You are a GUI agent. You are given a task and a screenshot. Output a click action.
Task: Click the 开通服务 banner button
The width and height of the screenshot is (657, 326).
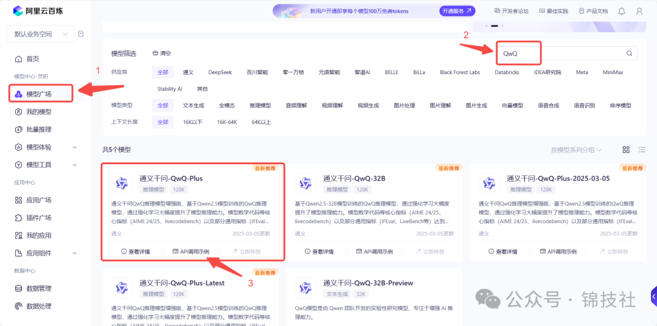[457, 11]
